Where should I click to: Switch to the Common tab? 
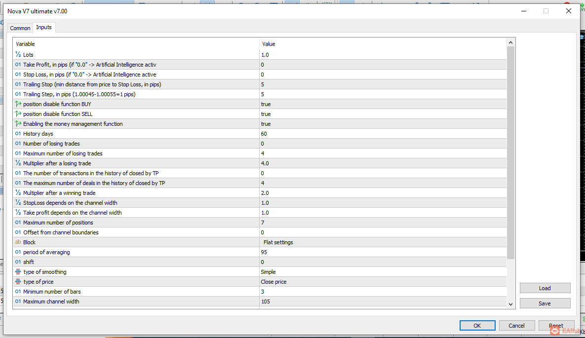click(20, 28)
